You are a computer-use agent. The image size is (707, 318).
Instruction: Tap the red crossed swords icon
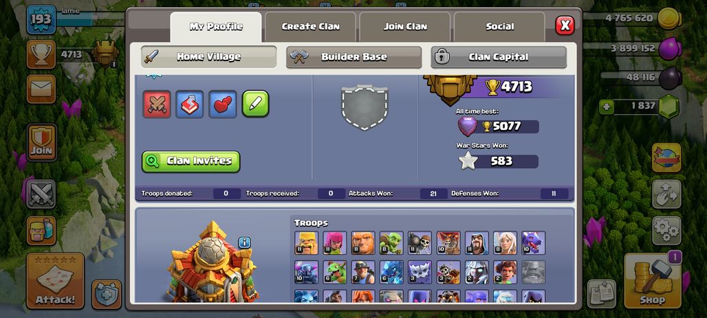pyautogui.click(x=157, y=104)
